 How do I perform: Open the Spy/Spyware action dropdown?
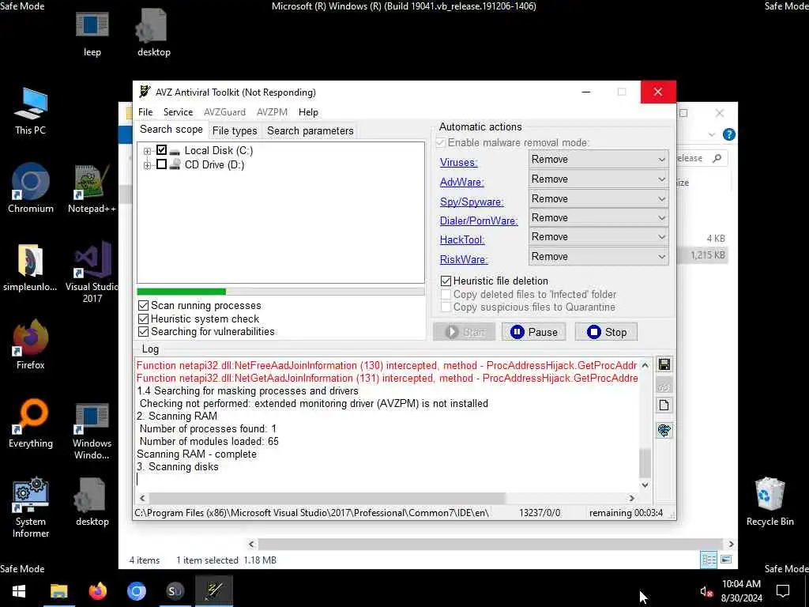point(599,198)
